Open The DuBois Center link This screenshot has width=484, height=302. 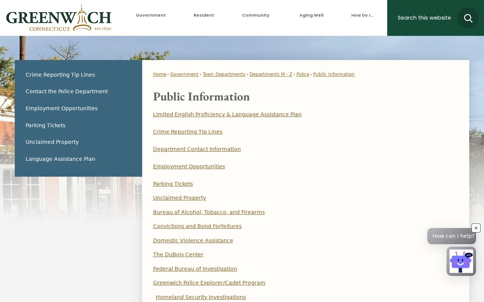coord(178,254)
